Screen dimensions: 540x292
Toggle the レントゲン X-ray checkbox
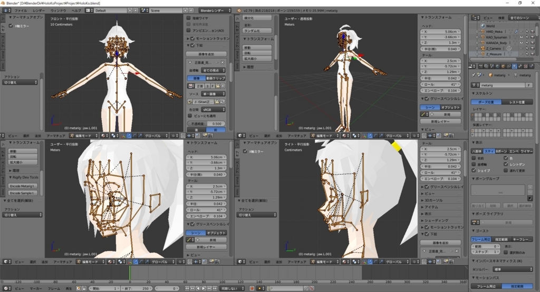(x=506, y=164)
